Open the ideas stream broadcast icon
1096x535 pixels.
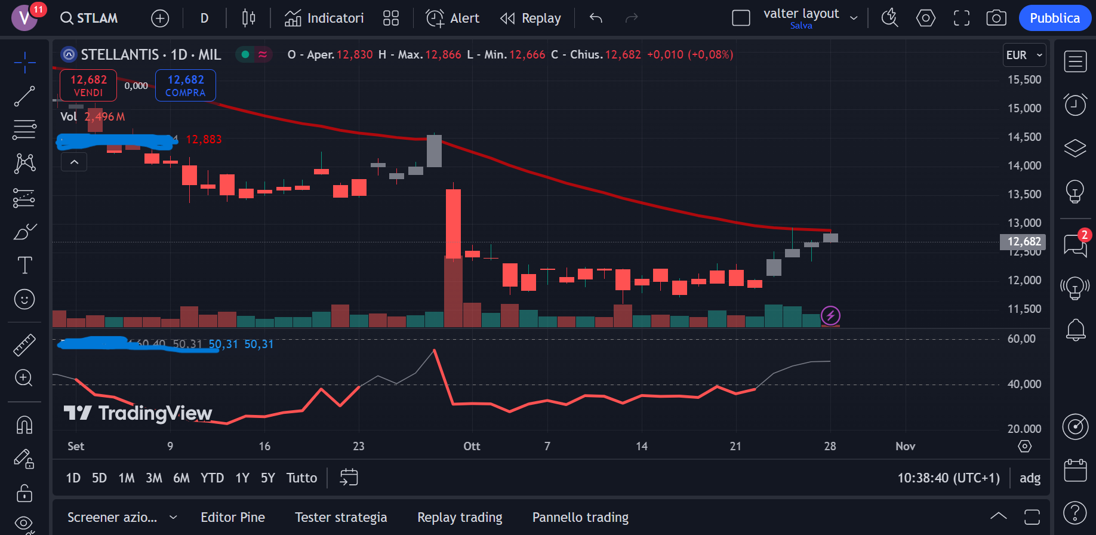click(1075, 288)
